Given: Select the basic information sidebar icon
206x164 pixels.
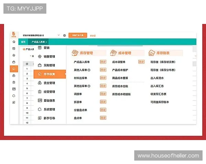Looking at the screenshot, I should coord(14,89).
